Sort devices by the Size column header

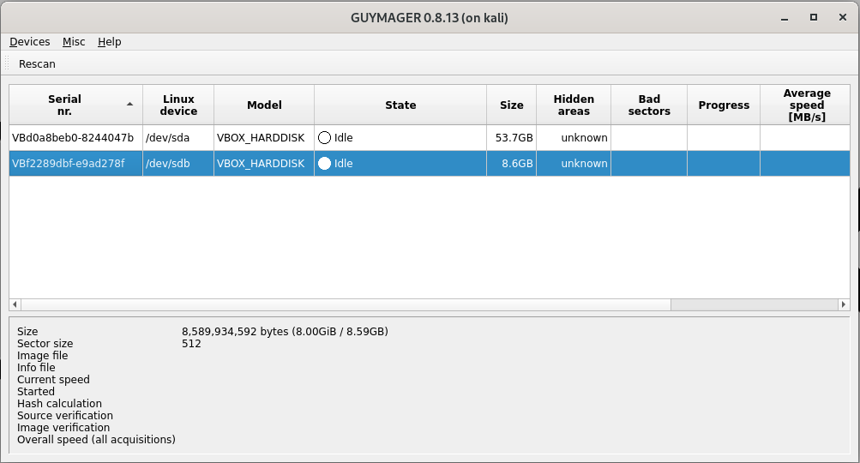(x=511, y=105)
